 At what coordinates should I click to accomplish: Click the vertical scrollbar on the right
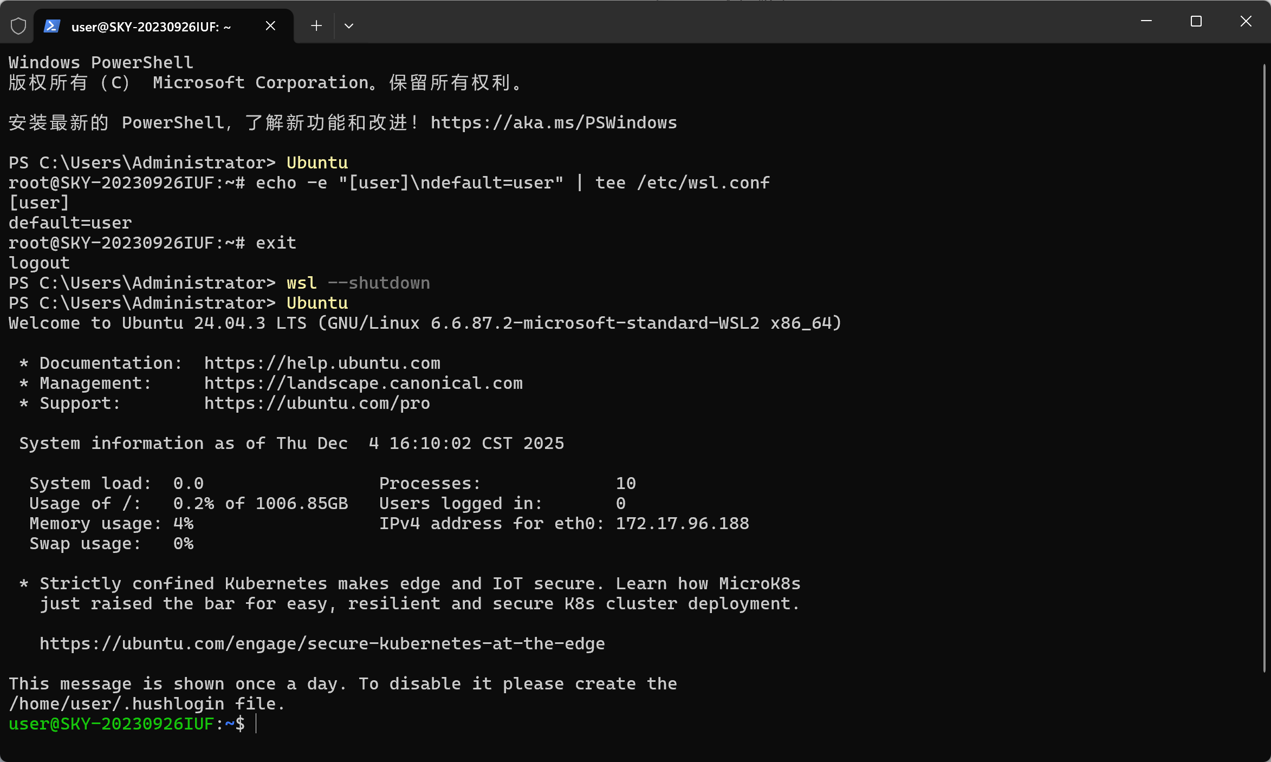click(x=1264, y=368)
